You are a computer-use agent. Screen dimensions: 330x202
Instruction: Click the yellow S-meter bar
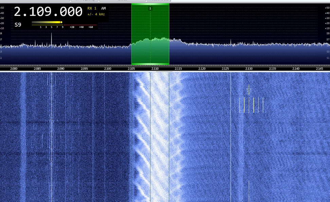coord(47,22)
